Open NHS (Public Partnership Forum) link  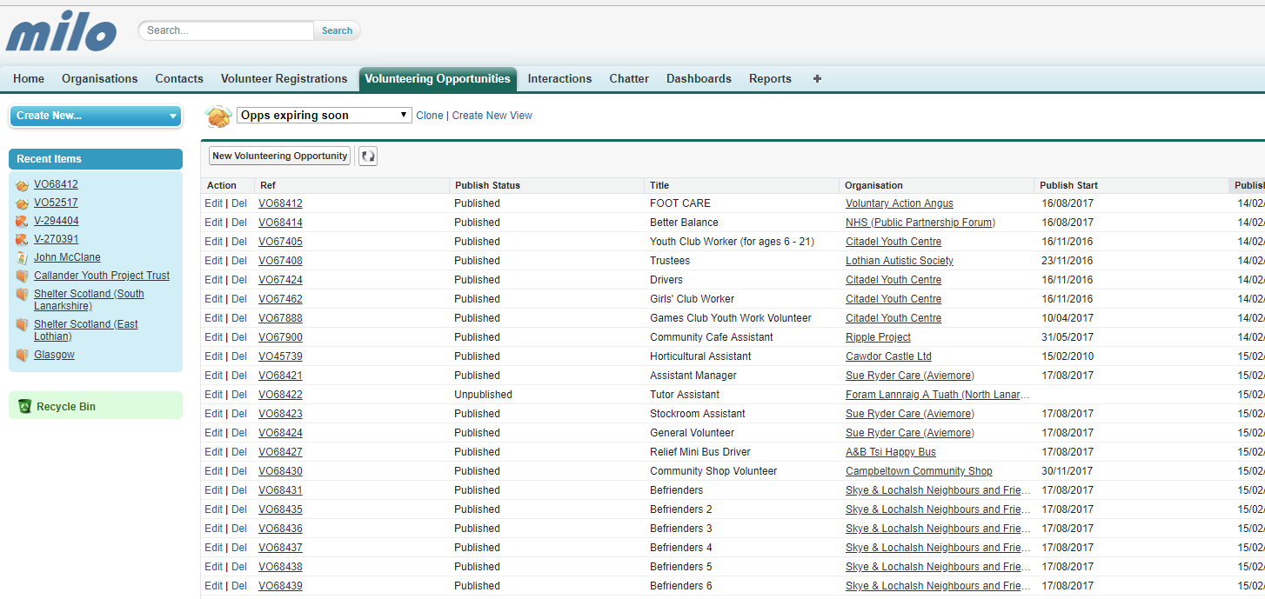click(x=920, y=223)
